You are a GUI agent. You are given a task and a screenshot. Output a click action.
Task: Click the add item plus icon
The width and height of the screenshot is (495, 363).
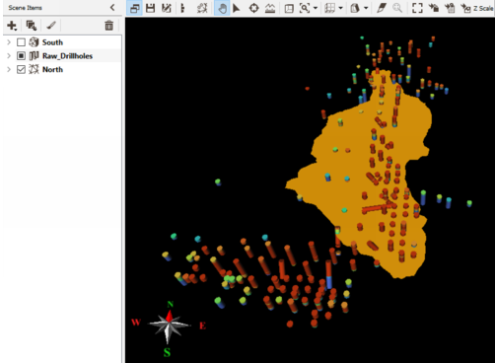pos(12,26)
